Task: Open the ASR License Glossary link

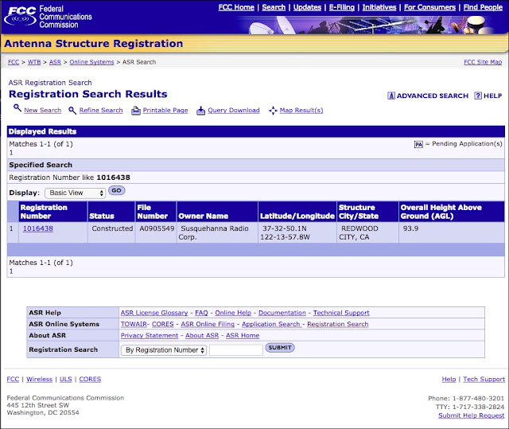Action: click(154, 313)
